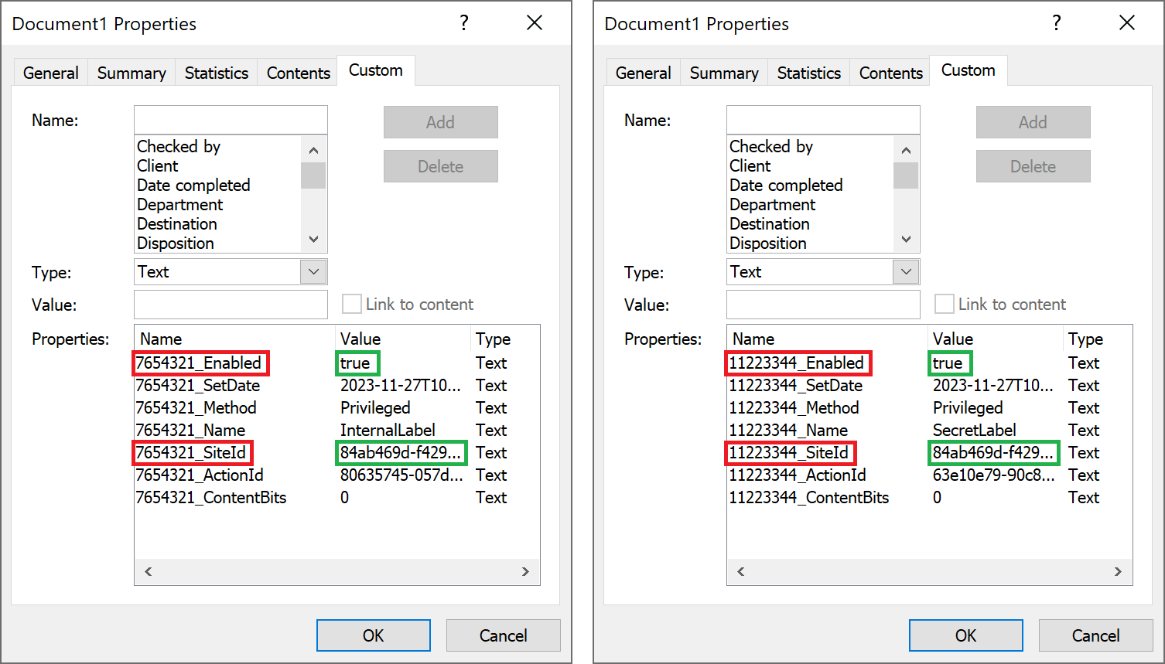Select the 11223344_SiteId property row
Image resolution: width=1165 pixels, height=664 pixels.
[x=790, y=452]
